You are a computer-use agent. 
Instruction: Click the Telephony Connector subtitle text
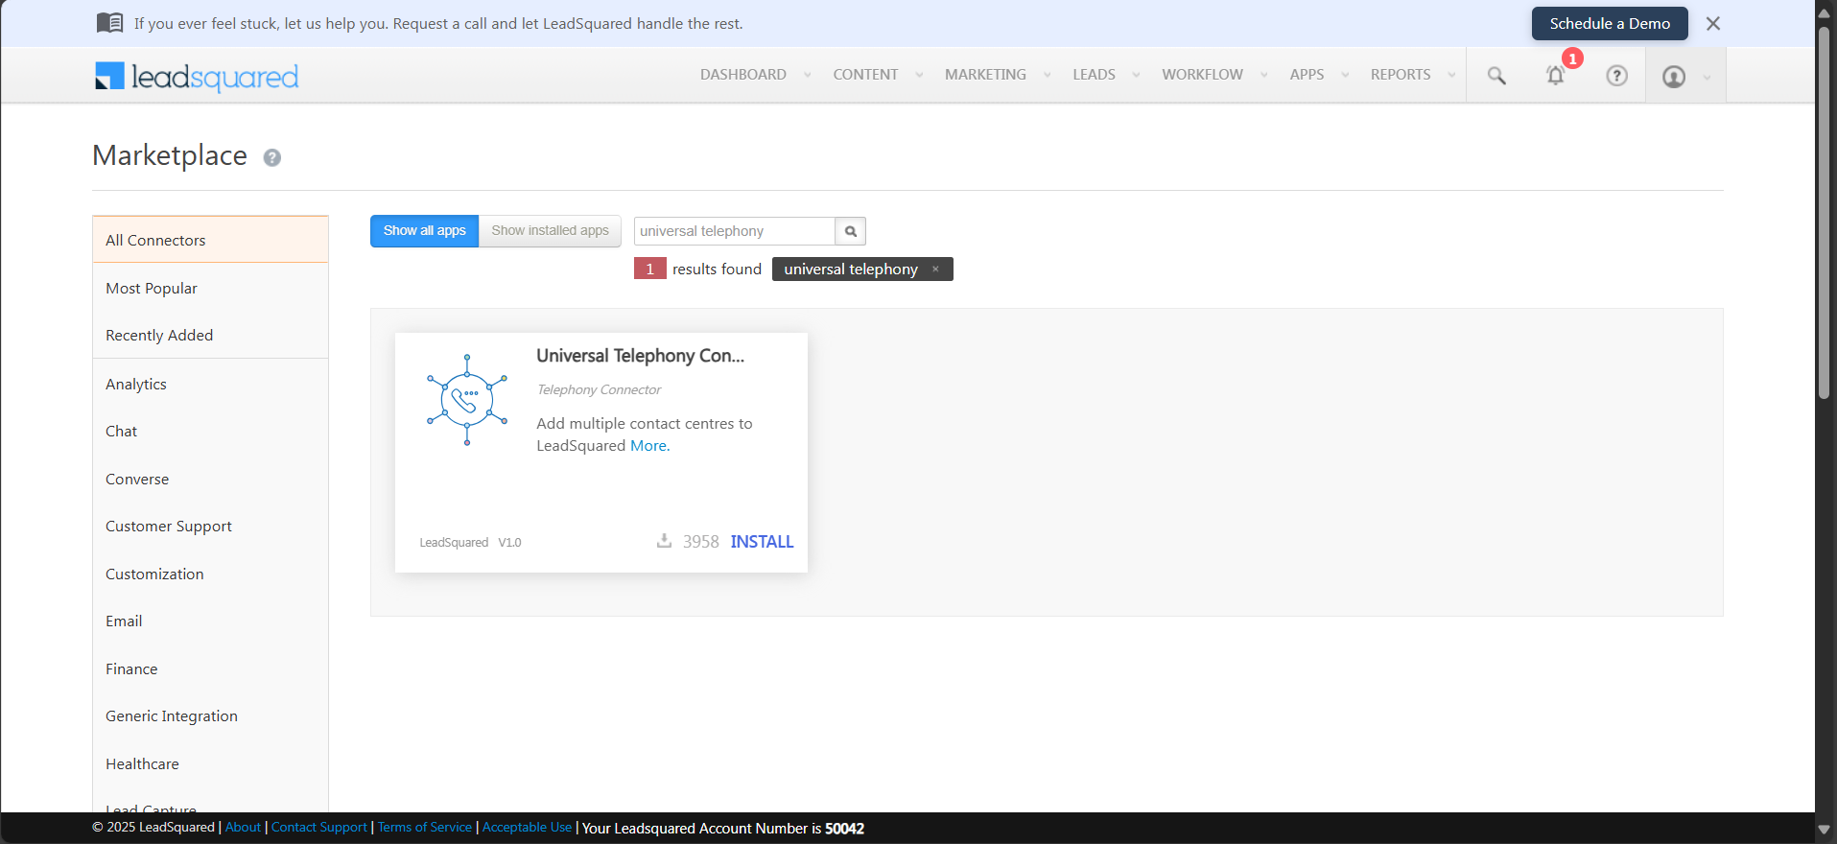point(599,390)
